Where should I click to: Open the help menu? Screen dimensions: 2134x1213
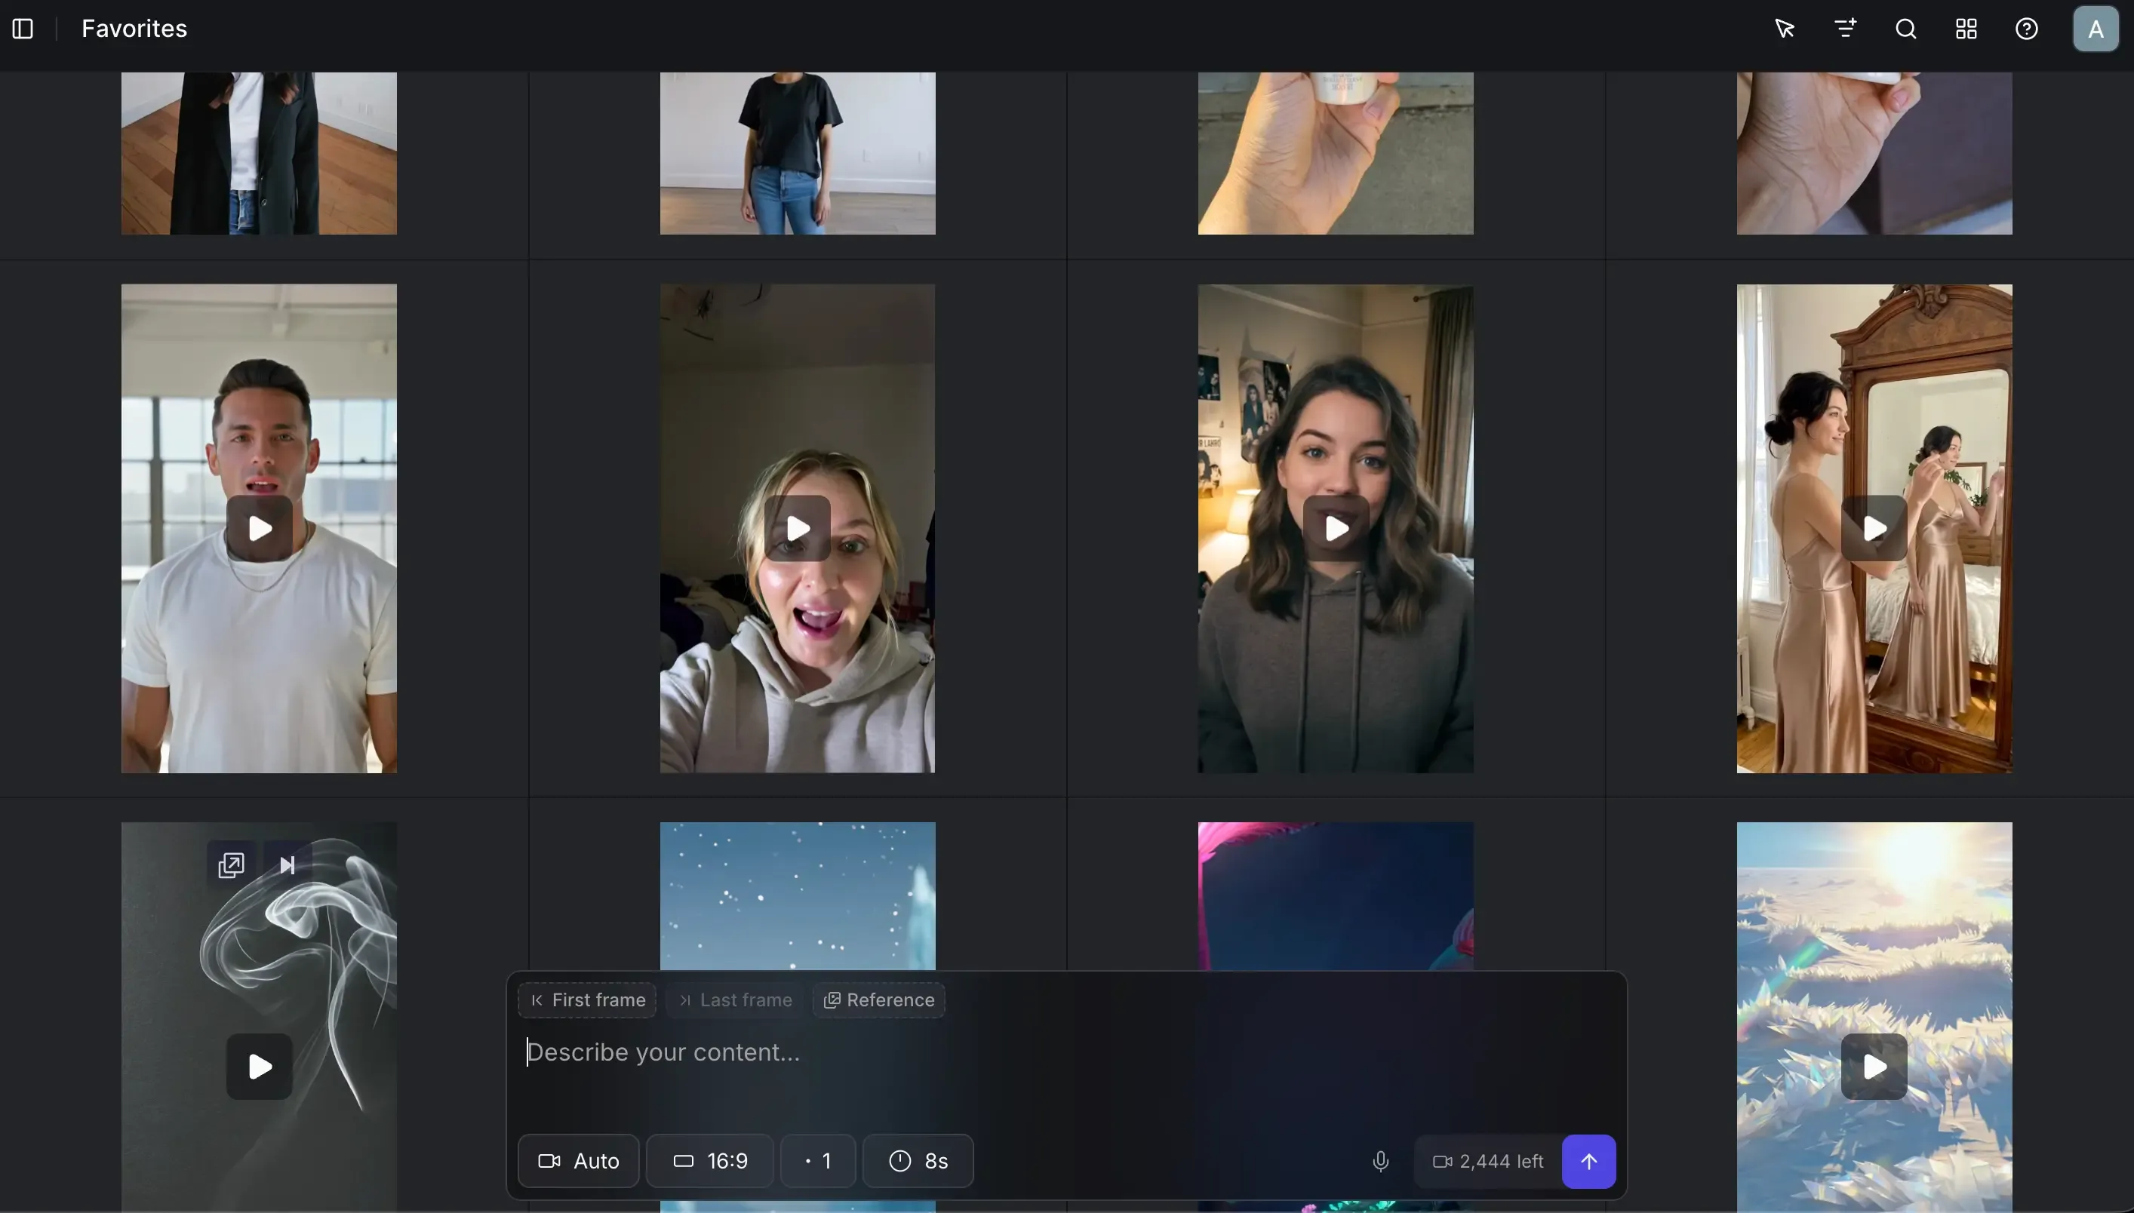point(2025,29)
